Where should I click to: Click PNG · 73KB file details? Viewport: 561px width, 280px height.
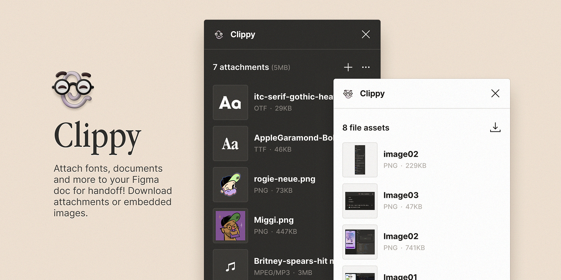273,191
